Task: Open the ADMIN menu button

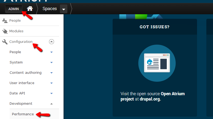Action: pos(14,9)
